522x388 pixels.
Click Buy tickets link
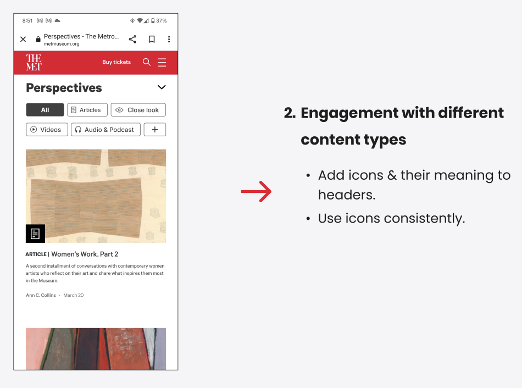pos(116,62)
